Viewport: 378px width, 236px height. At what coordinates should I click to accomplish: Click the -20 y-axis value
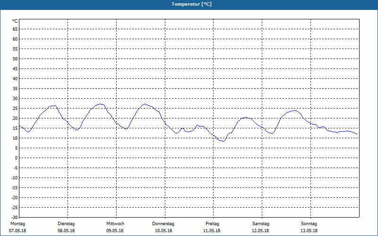[x=15, y=197]
